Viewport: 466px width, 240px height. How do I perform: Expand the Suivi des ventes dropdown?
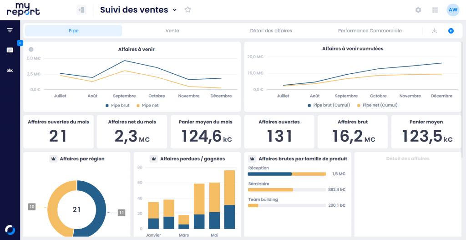175,10
